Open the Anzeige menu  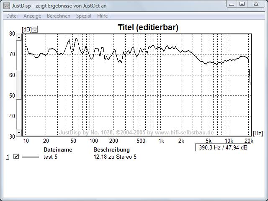[x=32, y=16]
